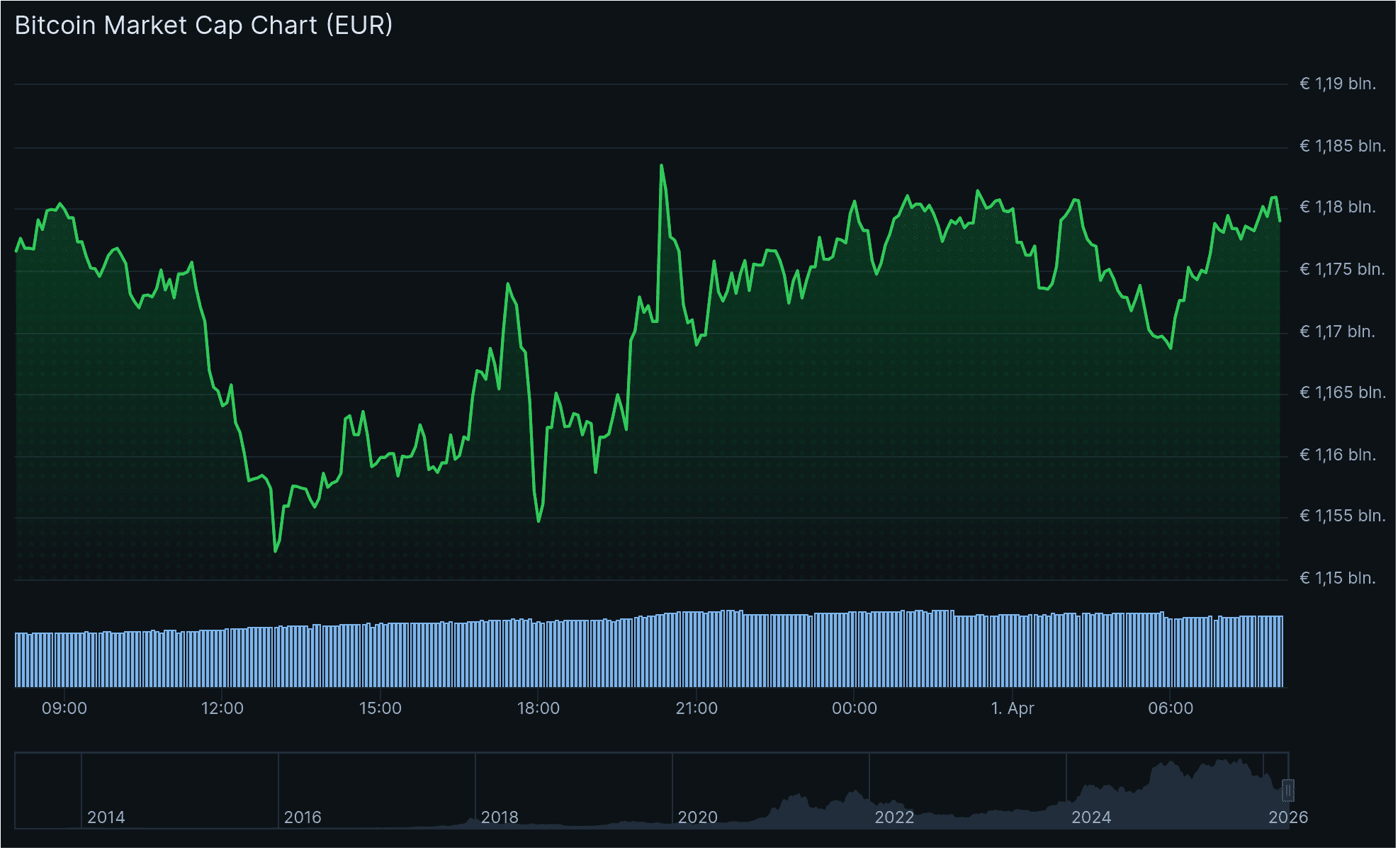Screen dimensions: 1398x850
Task: Click the chart title Bitcoin Market Cap Chart
Action: tap(202, 25)
